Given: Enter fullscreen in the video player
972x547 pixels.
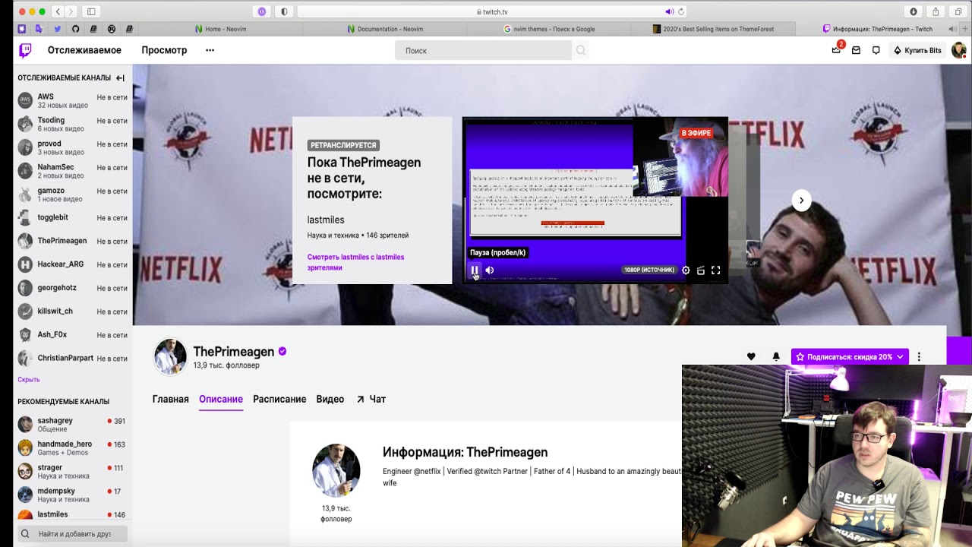Looking at the screenshot, I should pos(715,270).
